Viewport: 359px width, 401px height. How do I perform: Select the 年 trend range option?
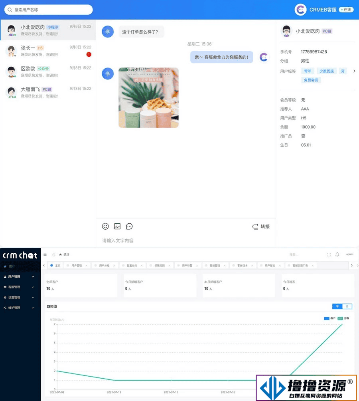tap(337, 306)
